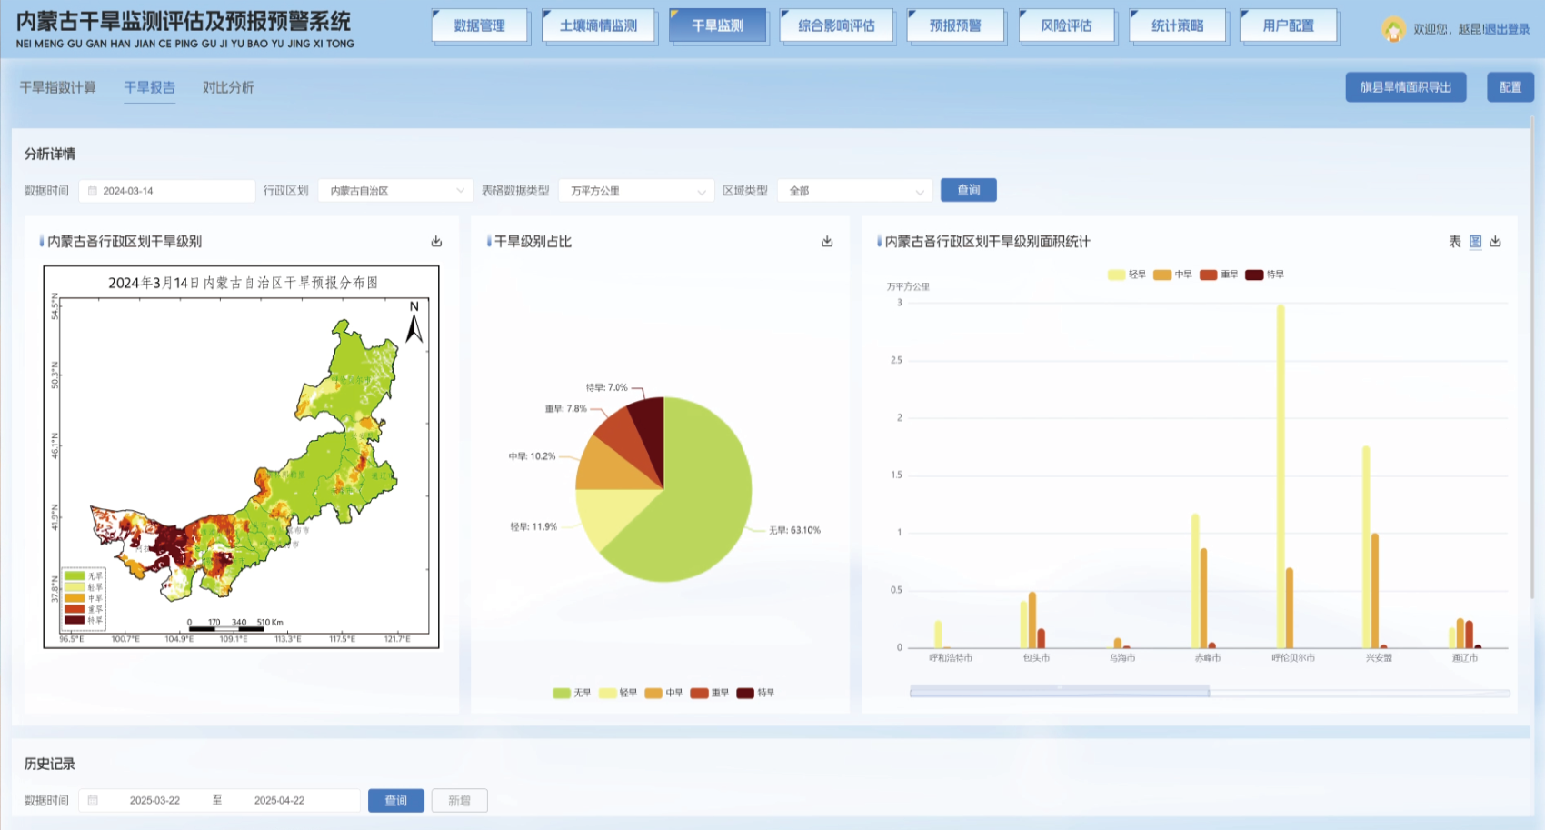Open the 区域类型 dropdown set to 全部

[x=855, y=191]
